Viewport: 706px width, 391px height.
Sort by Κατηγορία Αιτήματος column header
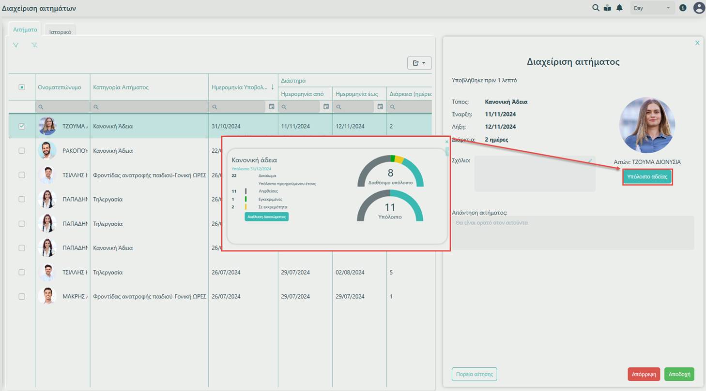[x=149, y=87]
